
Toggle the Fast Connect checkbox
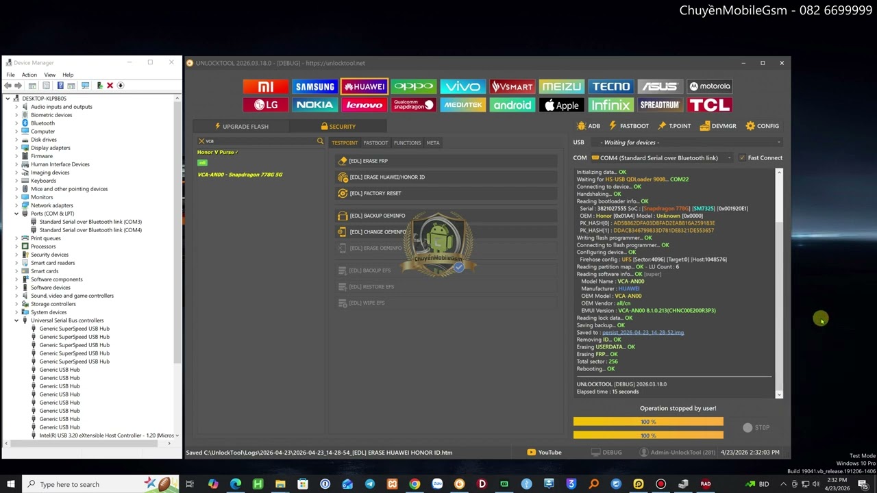click(x=742, y=158)
